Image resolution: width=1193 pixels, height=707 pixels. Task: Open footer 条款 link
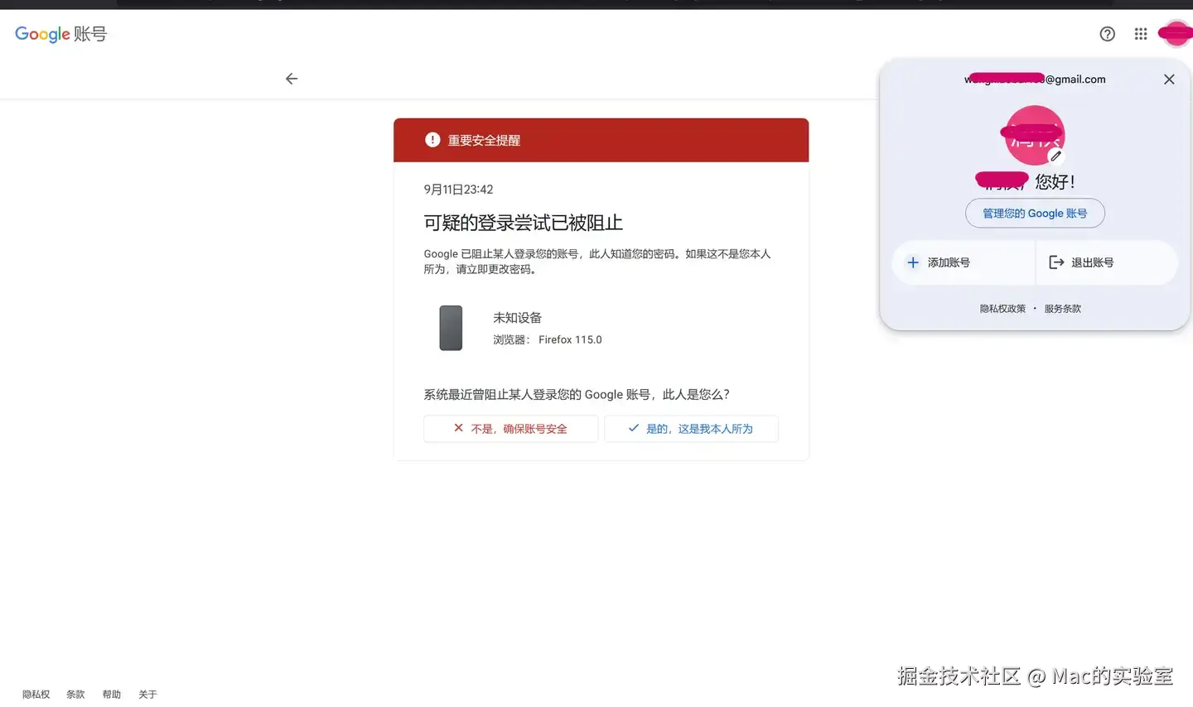75,695
